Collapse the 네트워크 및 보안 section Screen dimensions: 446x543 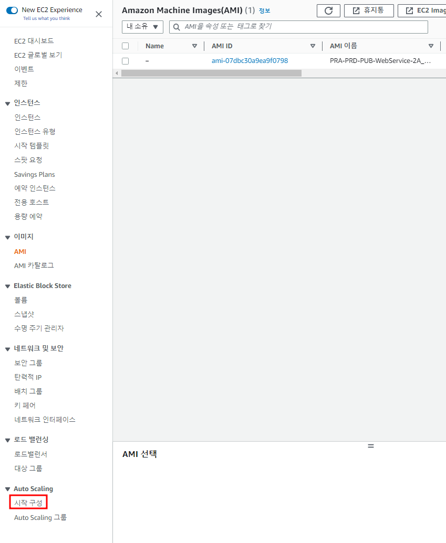click(x=8, y=349)
